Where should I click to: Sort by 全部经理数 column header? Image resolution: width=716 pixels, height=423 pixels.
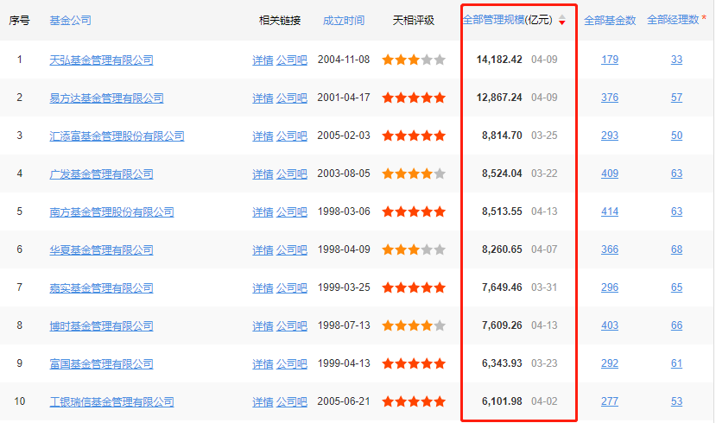coord(673,20)
